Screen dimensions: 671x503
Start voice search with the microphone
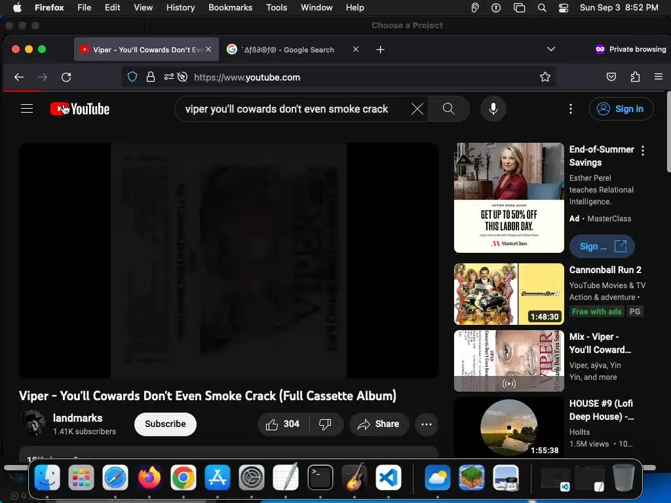493,109
